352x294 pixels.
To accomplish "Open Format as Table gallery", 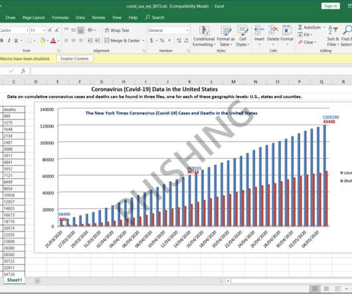I will point(225,36).
